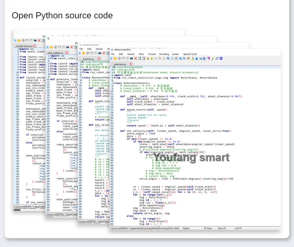Click the blue X exit icon
Image resolution: width=294 pixels, height=247 pixels.
[221, 58]
